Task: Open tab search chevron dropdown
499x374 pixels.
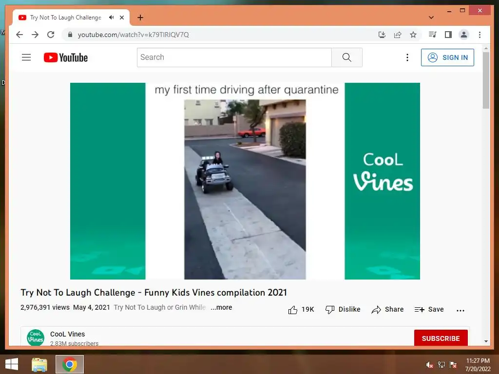Action: pos(431,18)
